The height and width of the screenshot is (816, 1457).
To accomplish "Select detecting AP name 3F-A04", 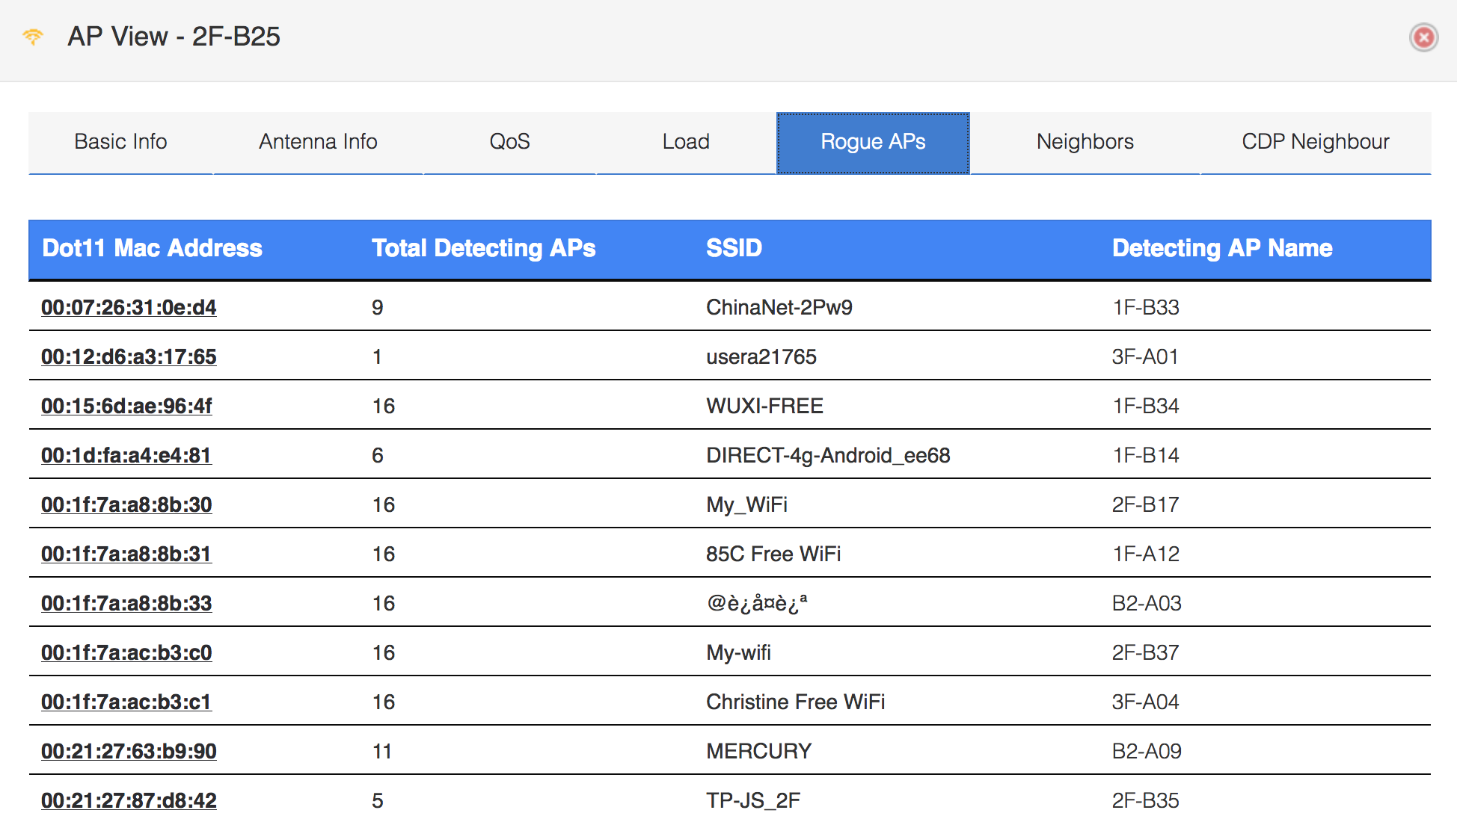I will [1145, 702].
